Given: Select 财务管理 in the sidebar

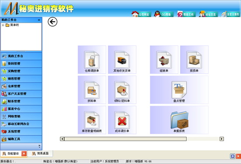Looking at the screenshot, I should (x=21, y=101).
